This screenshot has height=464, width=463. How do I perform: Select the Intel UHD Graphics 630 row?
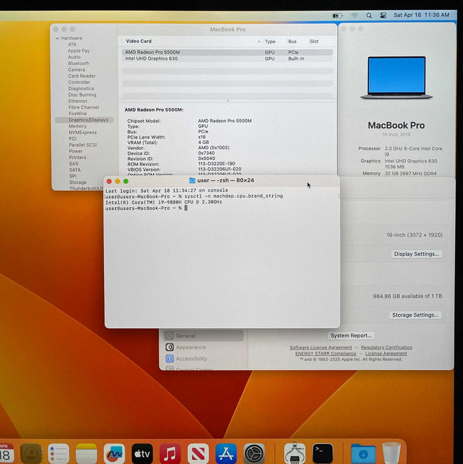(x=227, y=58)
